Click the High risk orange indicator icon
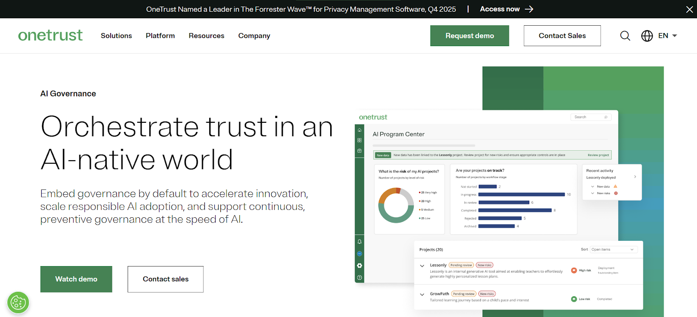 [574, 270]
